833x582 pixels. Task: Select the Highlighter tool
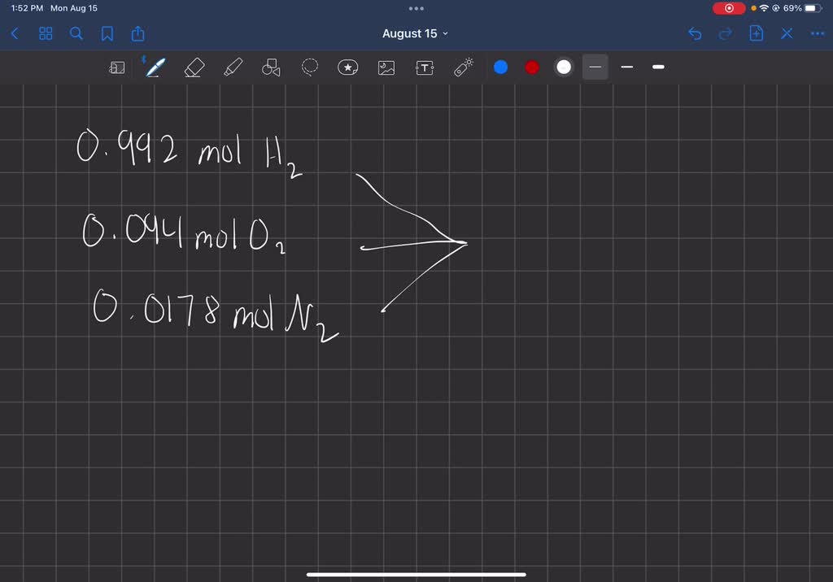pyautogui.click(x=233, y=67)
